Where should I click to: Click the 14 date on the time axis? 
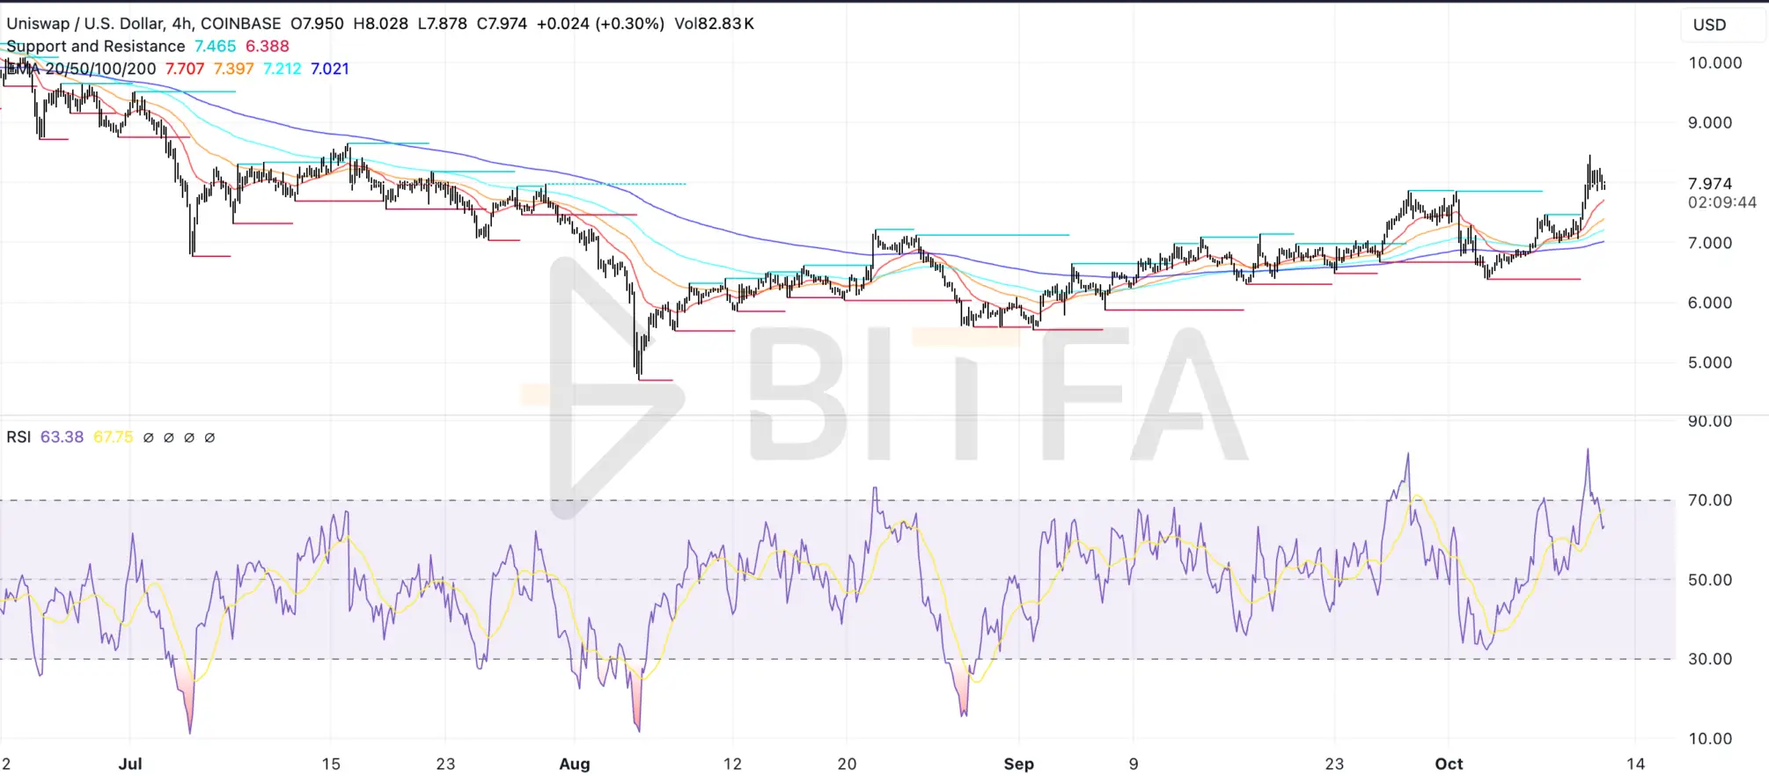tap(1635, 765)
